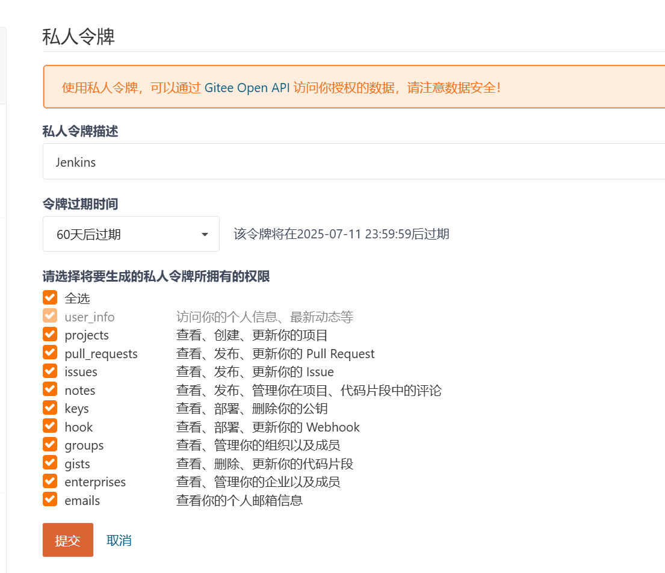The width and height of the screenshot is (665, 573).
Task: Toggle the projects permission checkbox
Action: (50, 335)
